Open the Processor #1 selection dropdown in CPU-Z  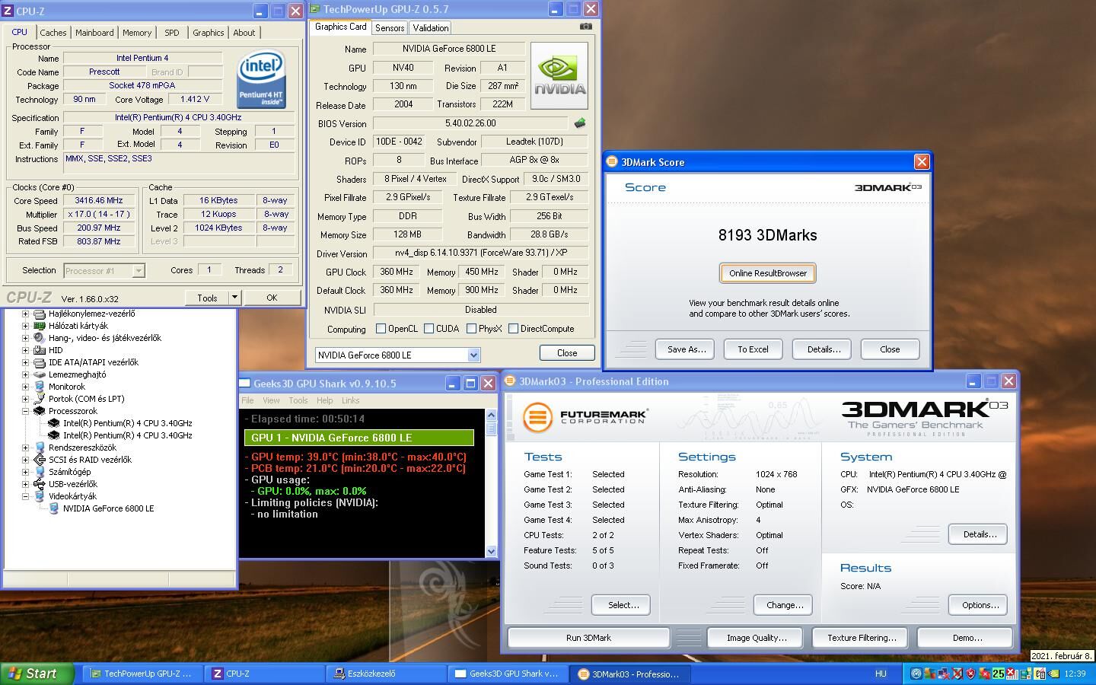click(139, 270)
